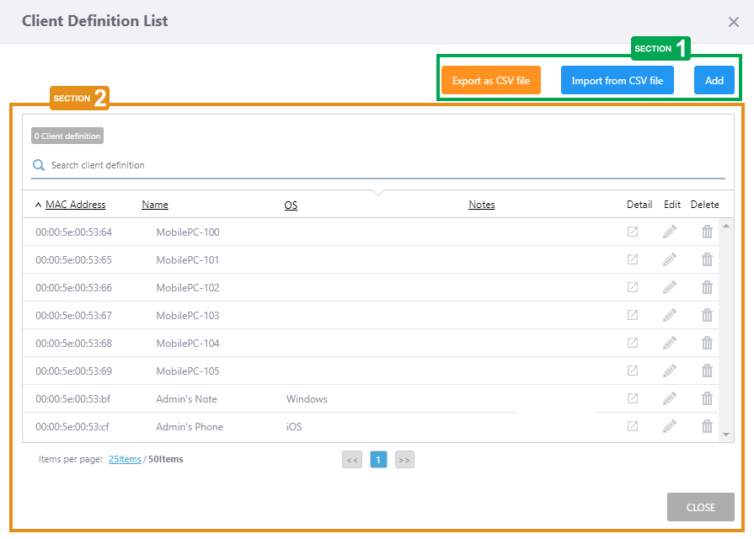Screen dimensions: 754x539
Task: Click Export as CSV file button
Action: coord(491,81)
